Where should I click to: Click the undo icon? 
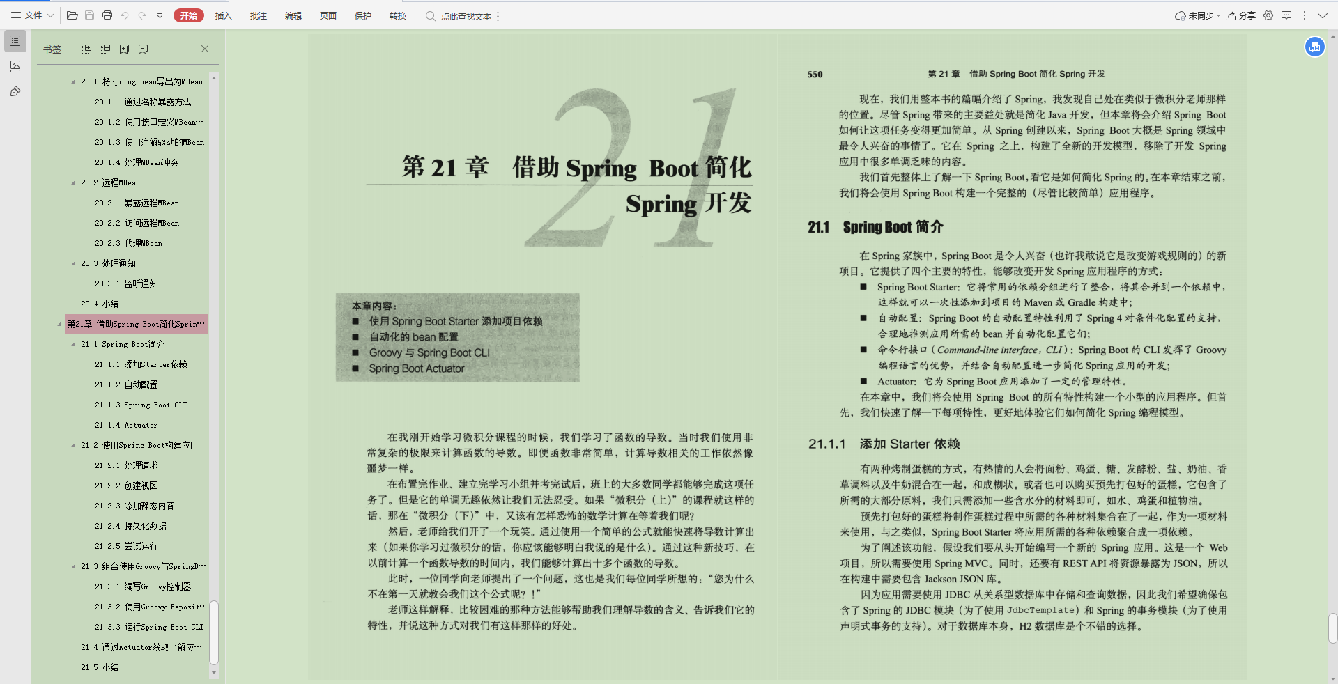[x=125, y=15]
